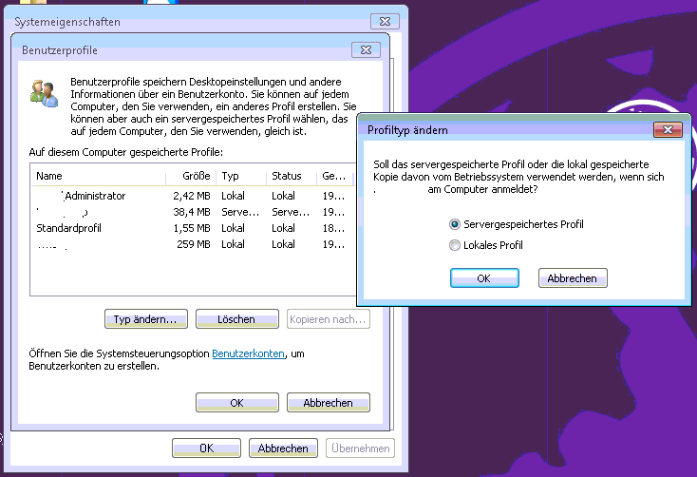Sort profiles by the Name column header
This screenshot has height=477, width=697.
click(x=95, y=176)
